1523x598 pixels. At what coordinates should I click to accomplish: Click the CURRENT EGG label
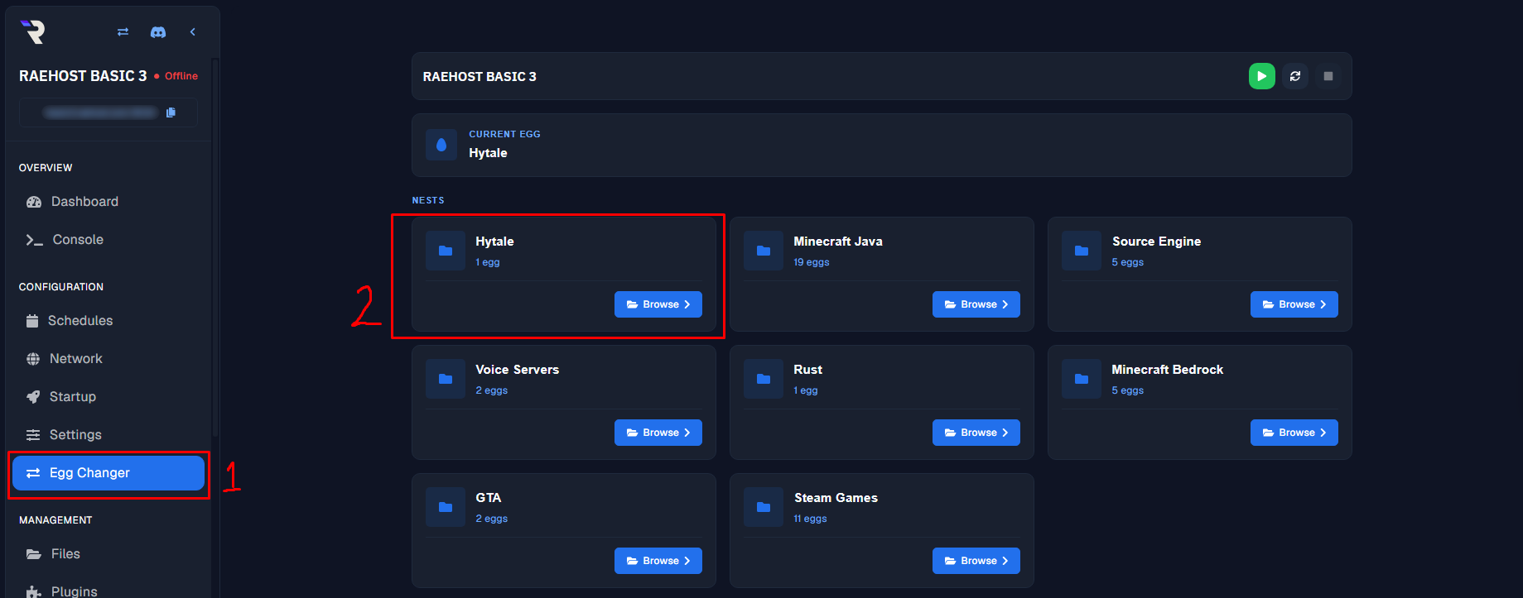pos(504,134)
